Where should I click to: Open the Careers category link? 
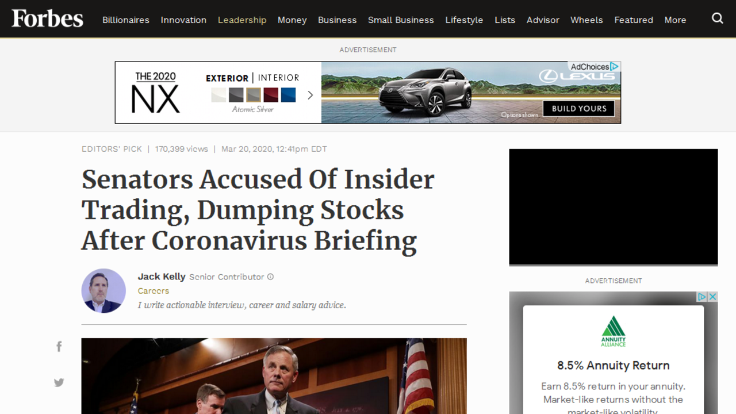tap(154, 291)
